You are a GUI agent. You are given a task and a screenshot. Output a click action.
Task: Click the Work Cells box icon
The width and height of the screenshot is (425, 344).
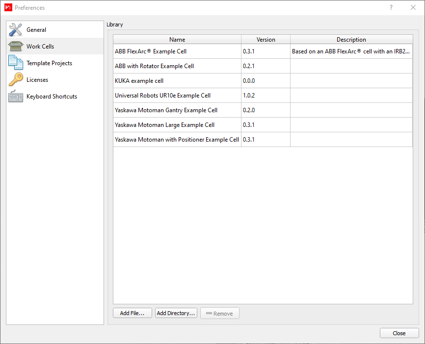[x=16, y=46]
